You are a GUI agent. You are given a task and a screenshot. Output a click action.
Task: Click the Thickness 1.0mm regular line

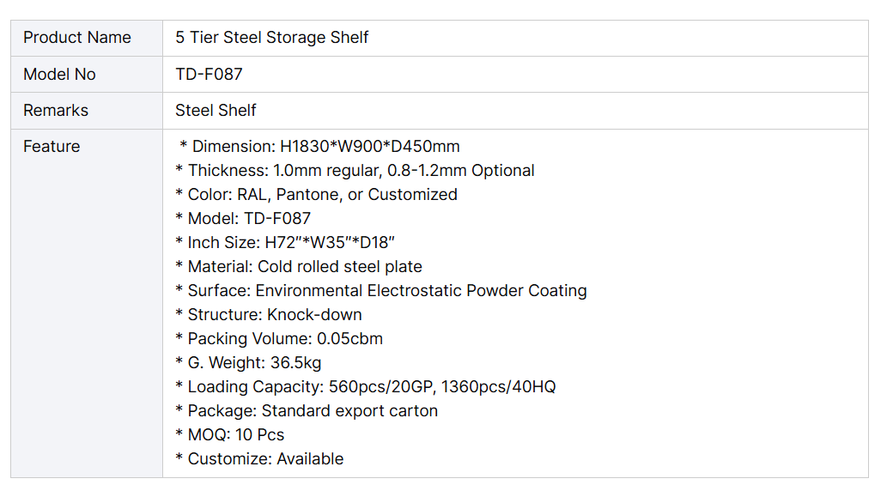tap(355, 171)
